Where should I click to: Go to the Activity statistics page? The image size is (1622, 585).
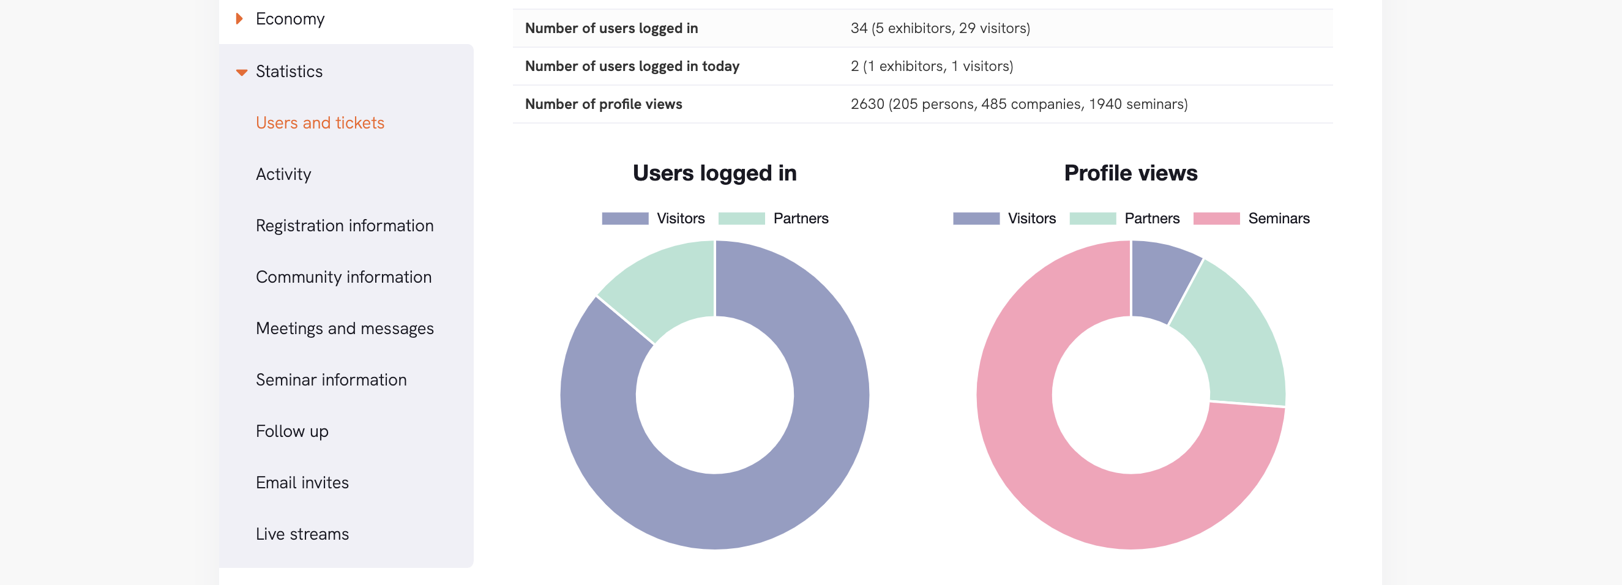pos(283,174)
